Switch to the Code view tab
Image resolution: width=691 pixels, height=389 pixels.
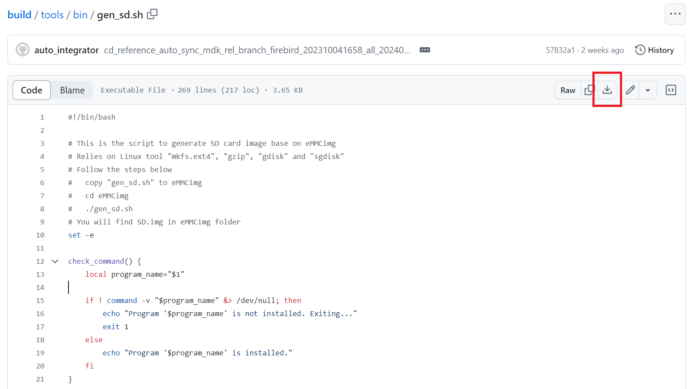click(x=31, y=90)
